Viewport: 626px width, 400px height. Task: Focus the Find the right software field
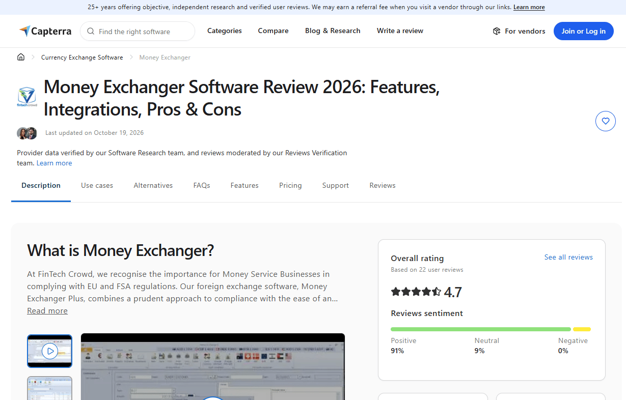coord(138,31)
